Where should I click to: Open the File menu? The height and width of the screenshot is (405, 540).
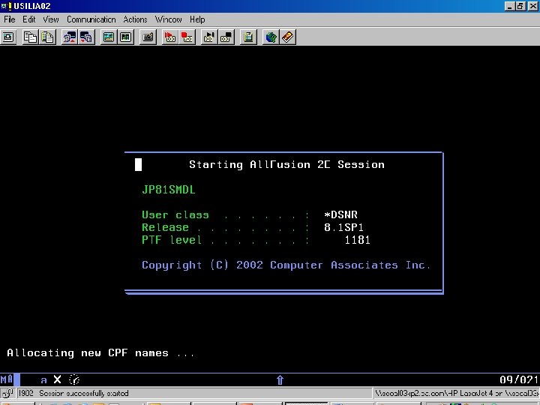coord(10,19)
